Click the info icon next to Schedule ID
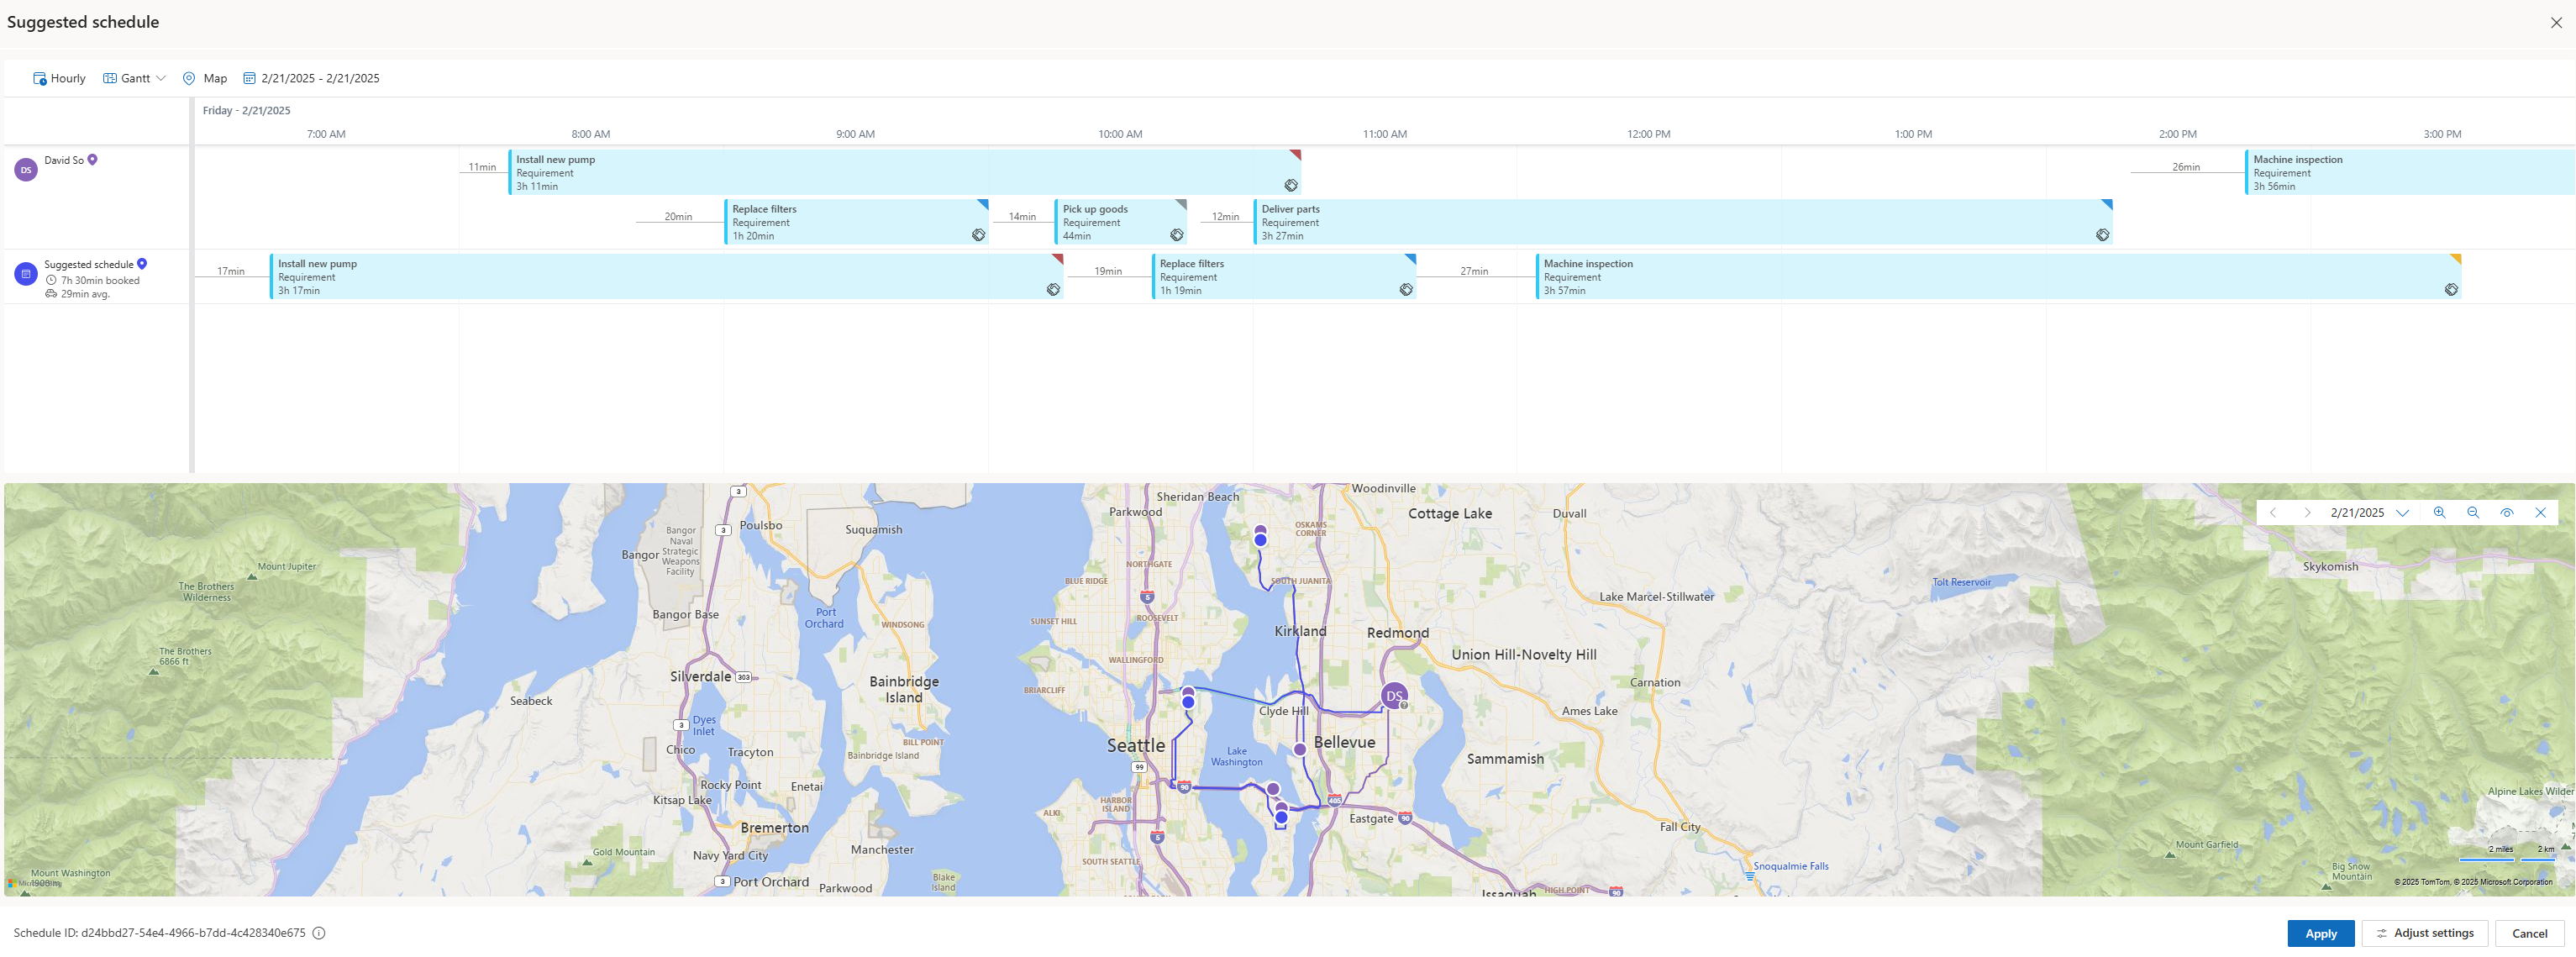The height and width of the screenshot is (957, 2576). [318, 932]
